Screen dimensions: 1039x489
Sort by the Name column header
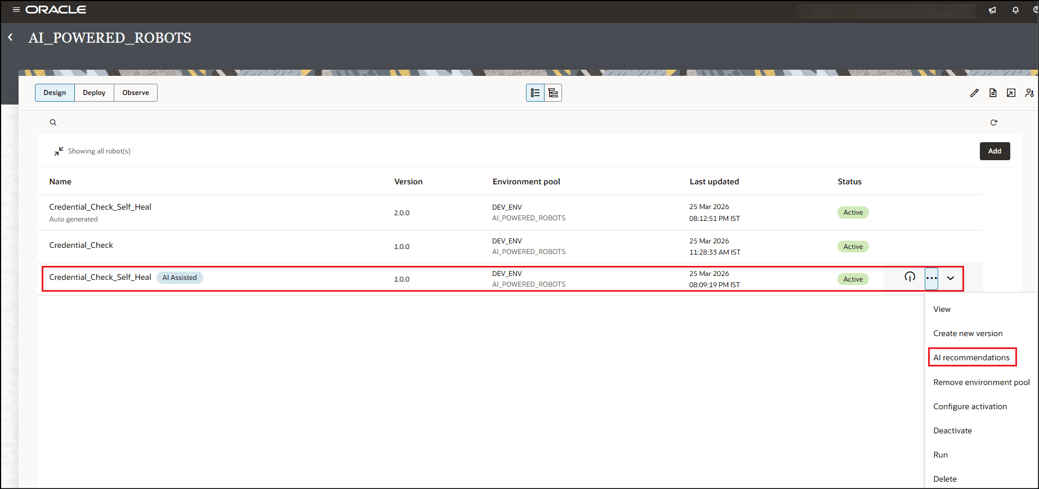click(60, 182)
